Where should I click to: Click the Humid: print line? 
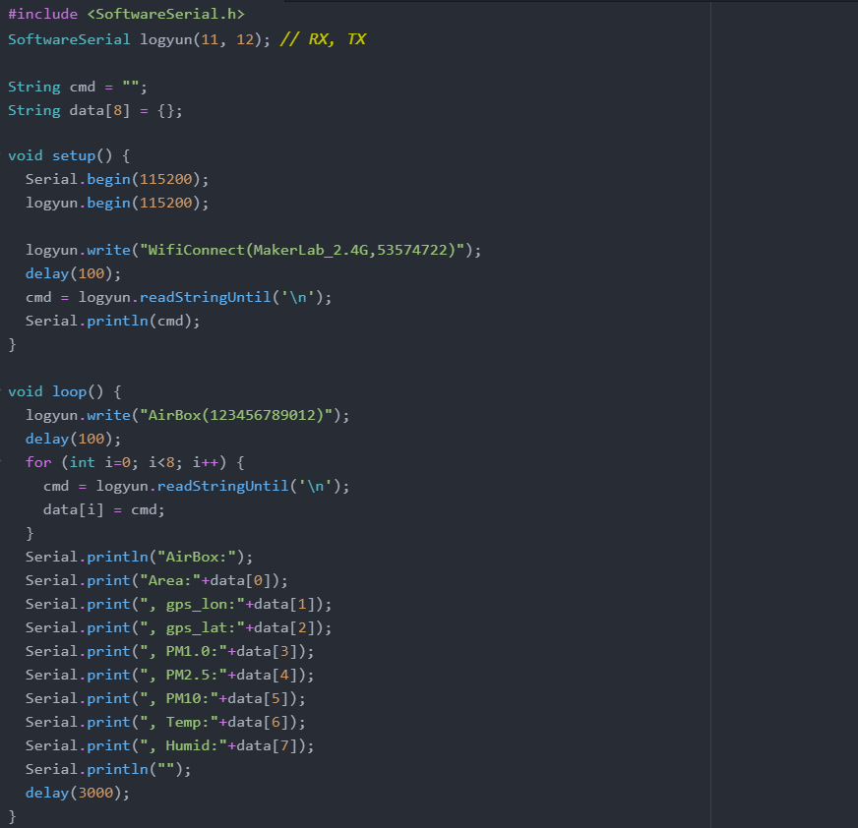[x=169, y=746]
